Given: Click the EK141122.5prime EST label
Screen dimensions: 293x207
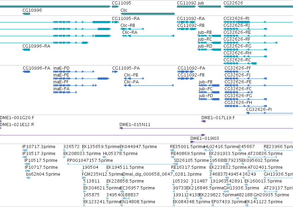Looking at the screenshot, I should click(x=264, y=202).
